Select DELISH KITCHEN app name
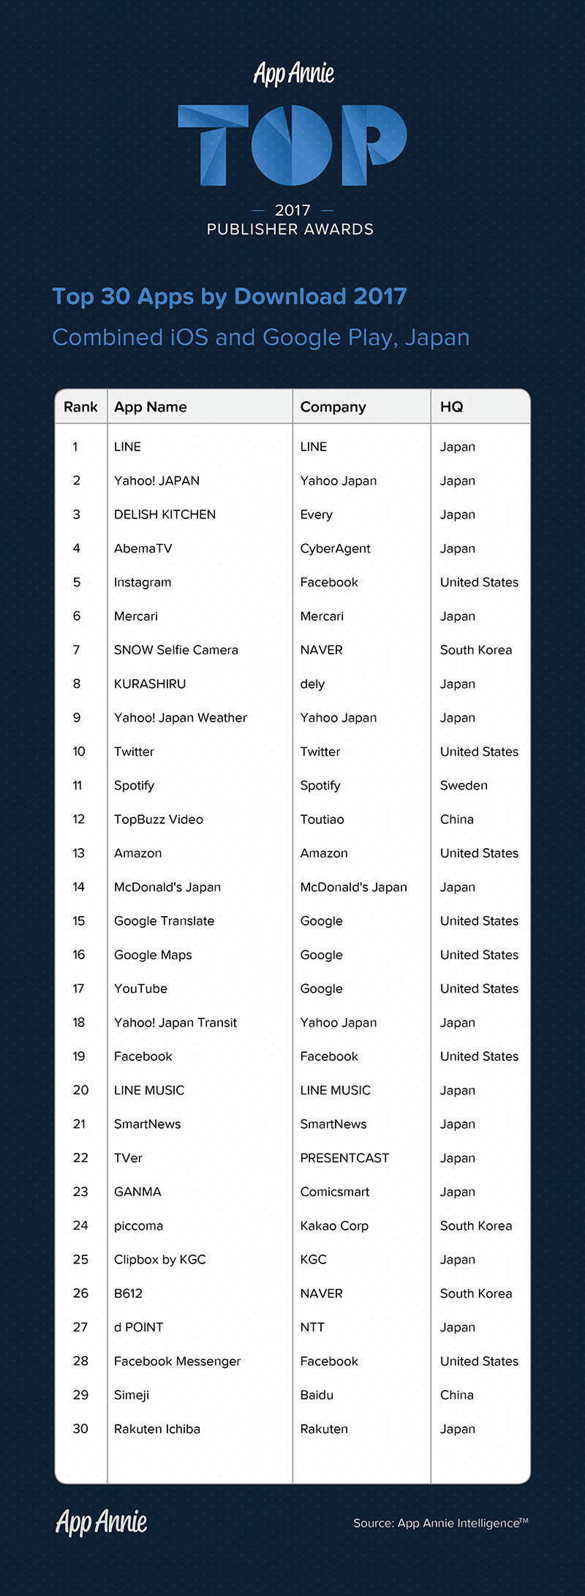Image resolution: width=585 pixels, height=1596 pixels. 165,515
